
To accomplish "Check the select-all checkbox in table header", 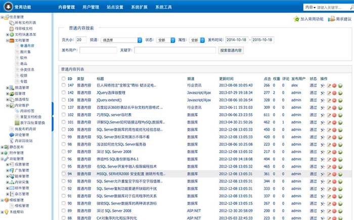I will [62, 79].
